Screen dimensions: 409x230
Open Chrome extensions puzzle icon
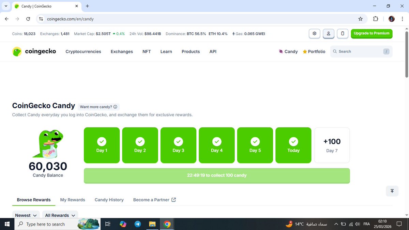point(376,19)
